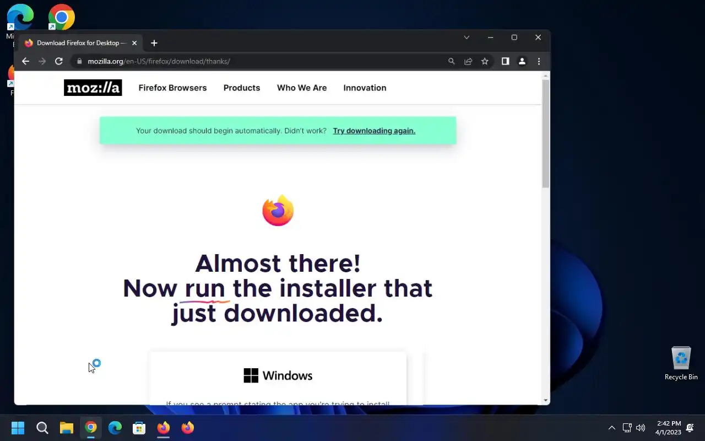Select the Download Firefox for Desktop tab

[81, 43]
